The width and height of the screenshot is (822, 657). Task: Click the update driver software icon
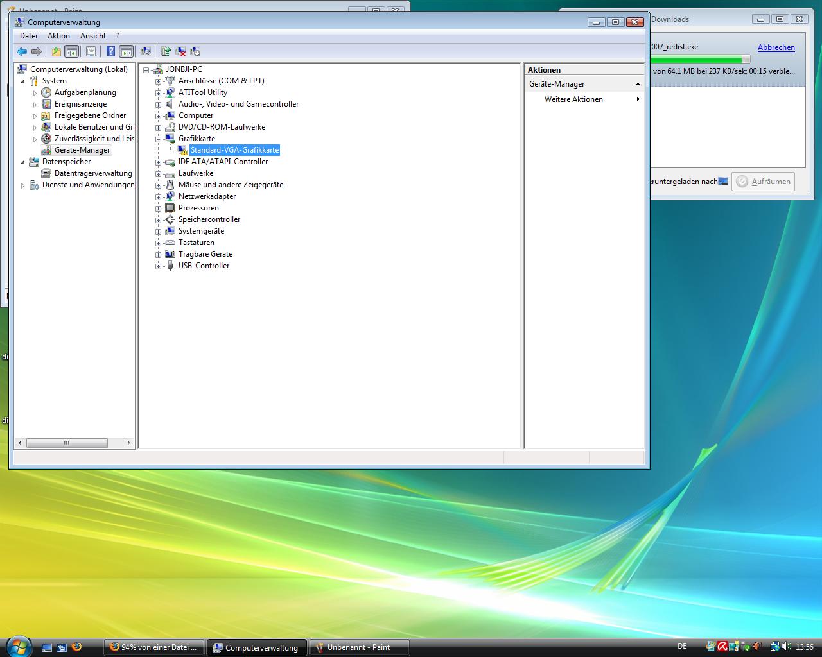[166, 51]
